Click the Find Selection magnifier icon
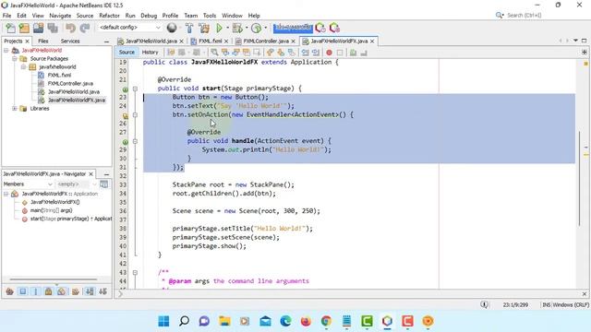The width and height of the screenshot is (591, 332). [214, 53]
